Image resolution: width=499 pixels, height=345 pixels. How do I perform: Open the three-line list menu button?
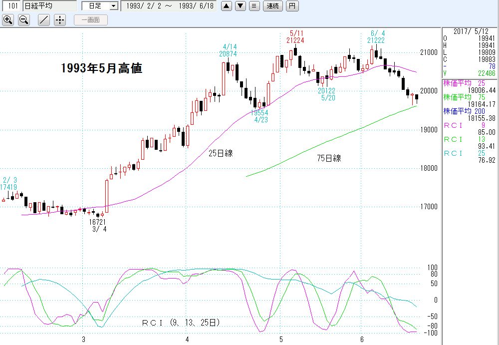254,6
